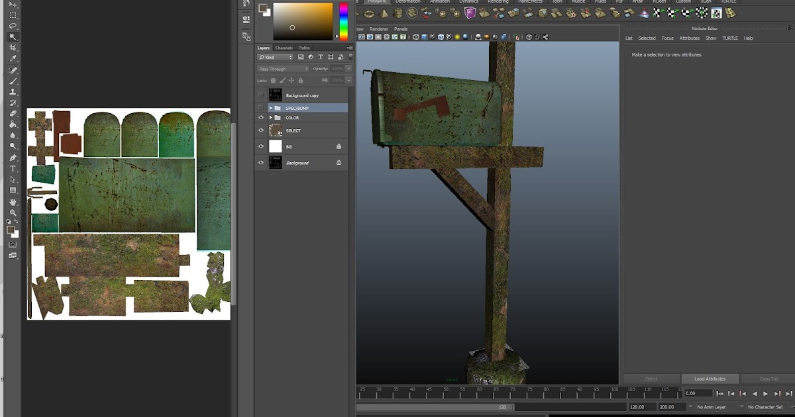Select the Zoom tool in Photoshop

13,212
